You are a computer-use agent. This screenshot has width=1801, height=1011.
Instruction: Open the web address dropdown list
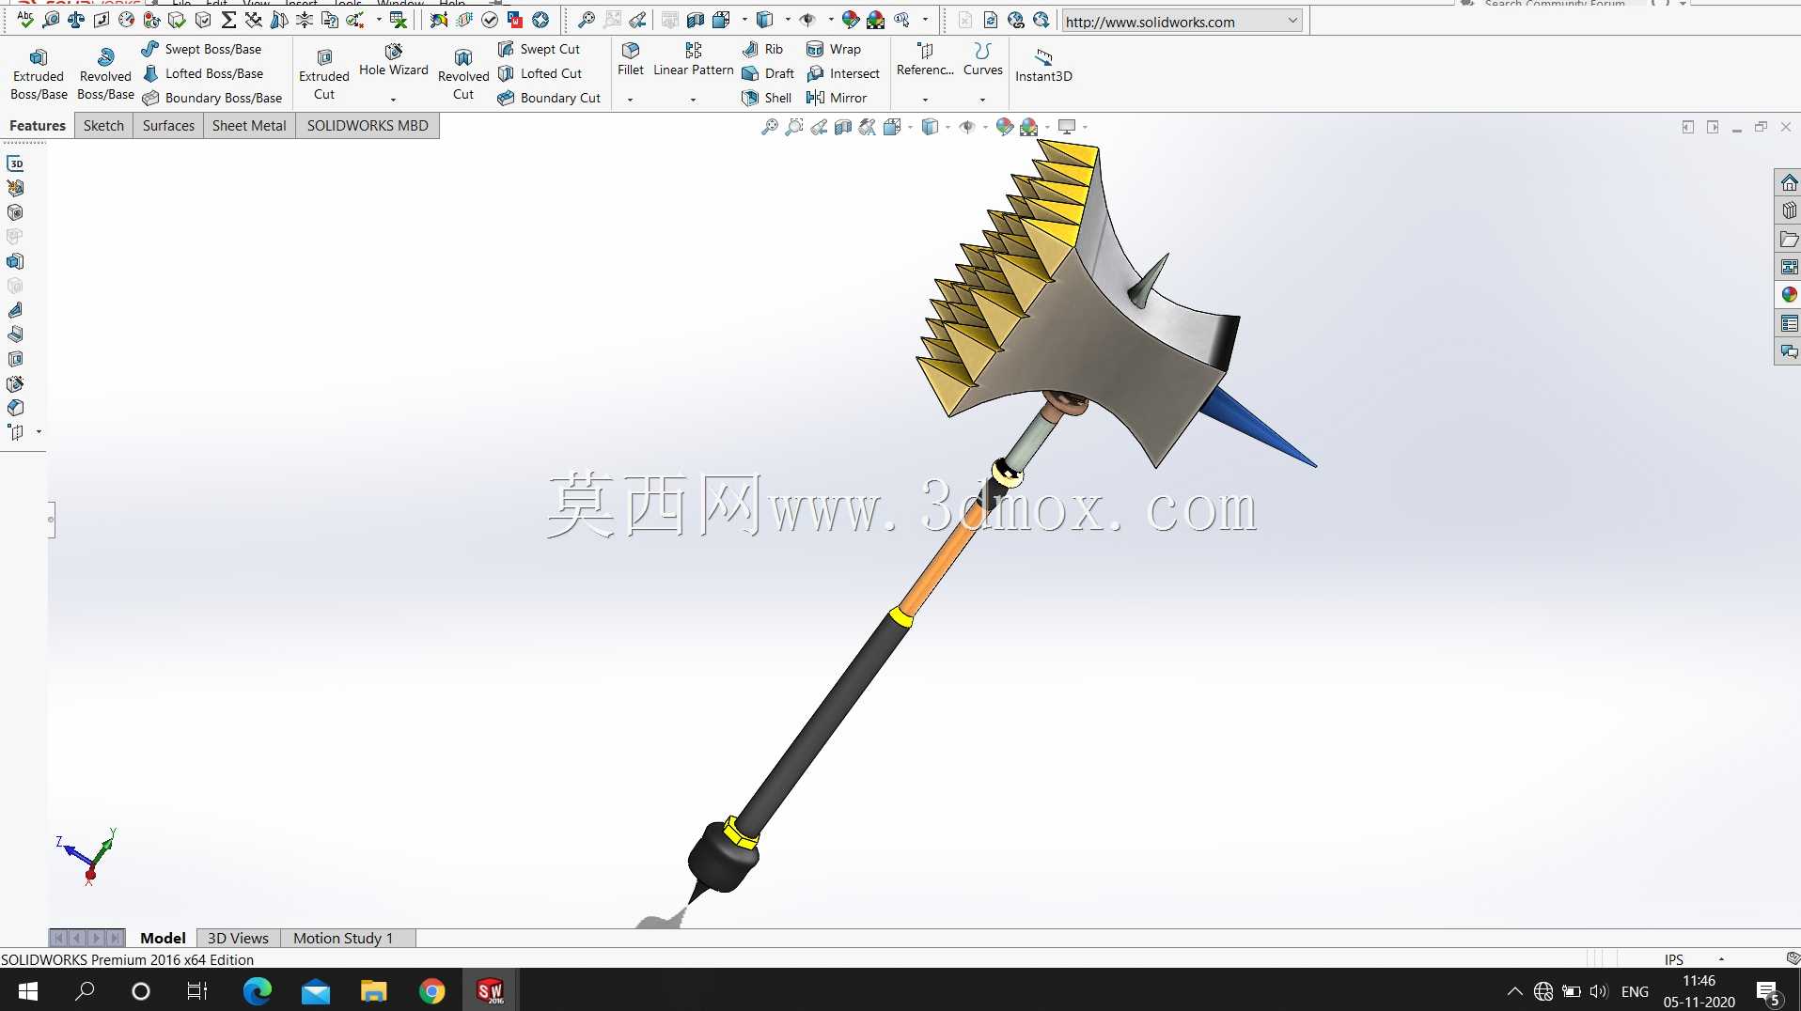tap(1292, 21)
